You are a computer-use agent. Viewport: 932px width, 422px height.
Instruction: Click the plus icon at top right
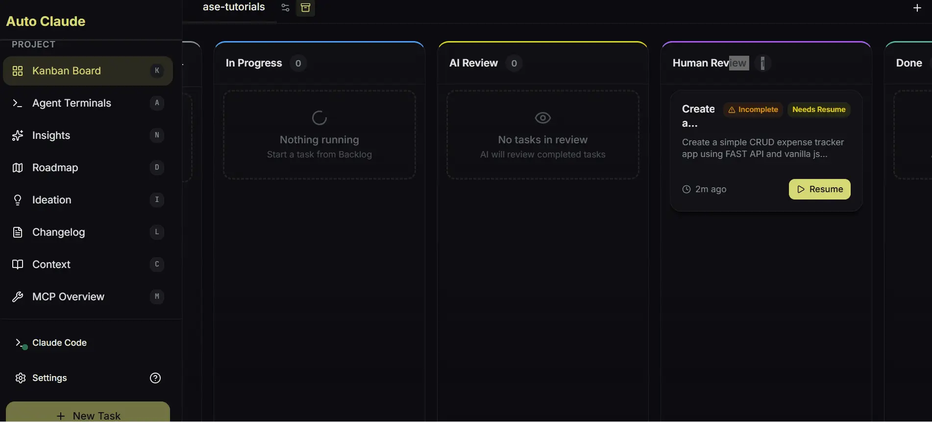pyautogui.click(x=917, y=8)
